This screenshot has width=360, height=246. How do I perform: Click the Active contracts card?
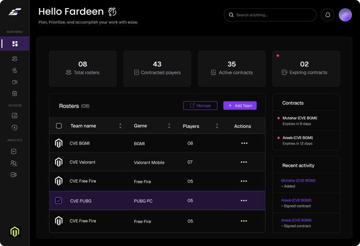click(x=231, y=69)
